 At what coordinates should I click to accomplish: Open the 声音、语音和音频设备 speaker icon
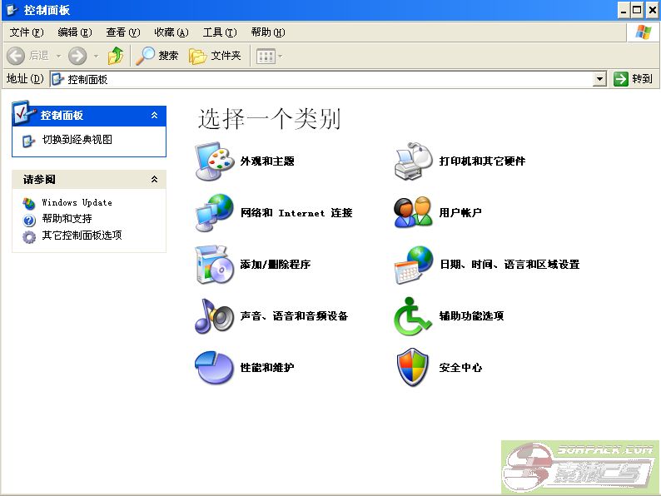click(x=214, y=316)
